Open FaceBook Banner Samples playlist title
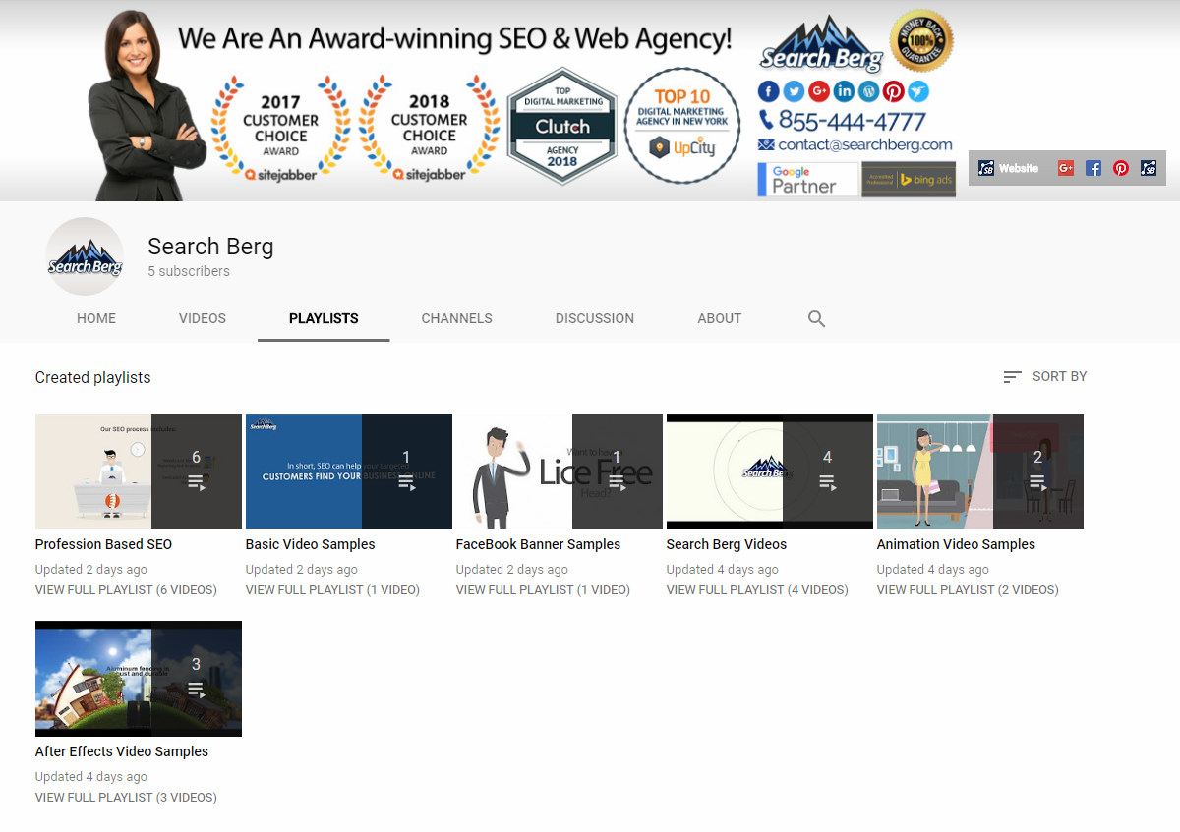 pos(539,544)
